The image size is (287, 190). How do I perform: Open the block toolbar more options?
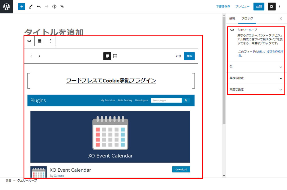tap(51, 41)
